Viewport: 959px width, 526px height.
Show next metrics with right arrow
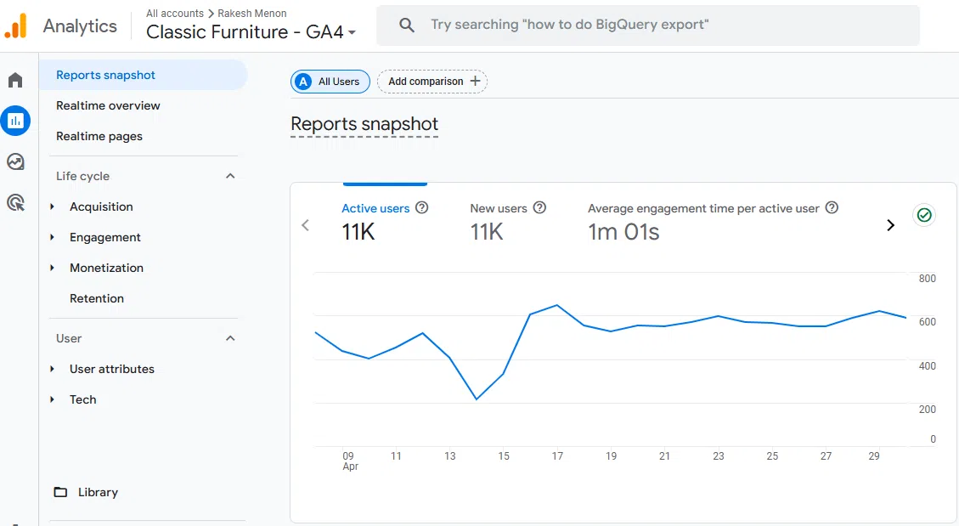[890, 225]
